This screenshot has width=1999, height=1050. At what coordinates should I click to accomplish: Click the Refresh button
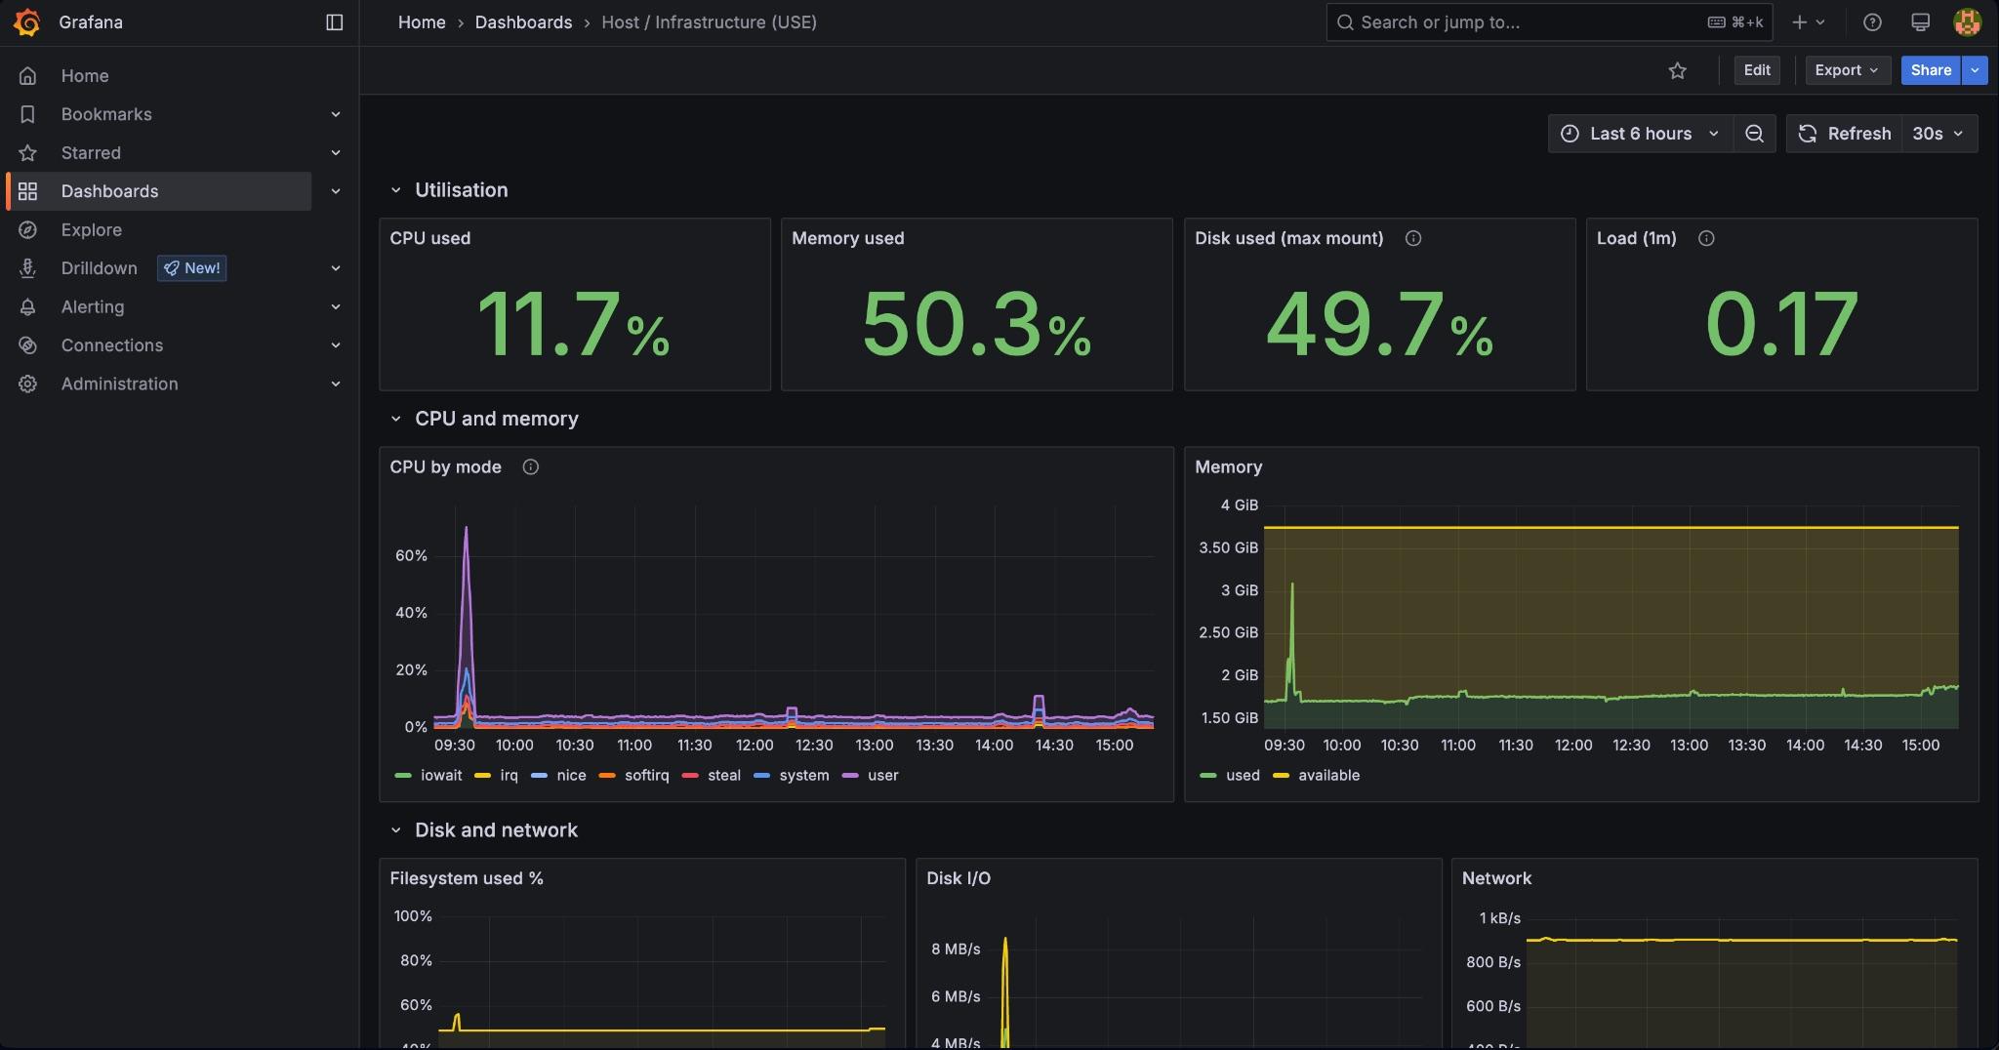point(1844,134)
